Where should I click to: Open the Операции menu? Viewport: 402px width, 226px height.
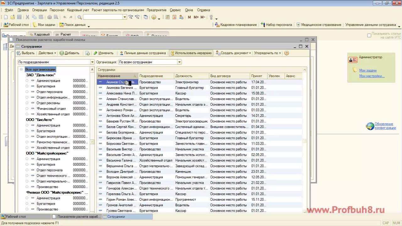click(x=39, y=10)
